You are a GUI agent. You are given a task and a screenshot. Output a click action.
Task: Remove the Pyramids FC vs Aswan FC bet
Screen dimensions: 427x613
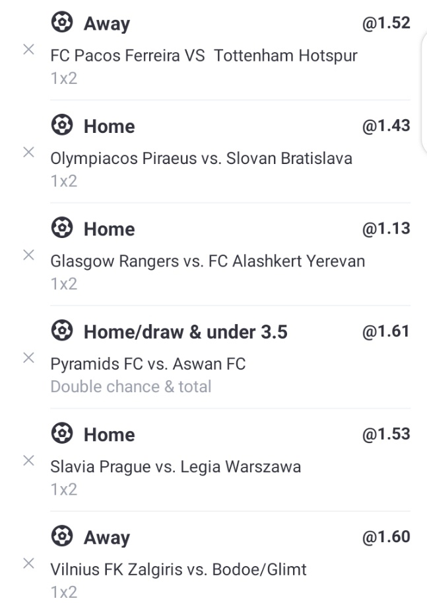[x=28, y=358]
